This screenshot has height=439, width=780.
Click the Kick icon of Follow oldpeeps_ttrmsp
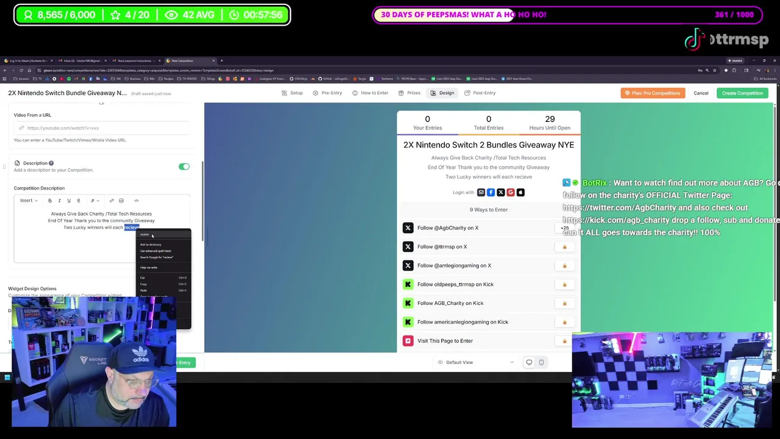click(408, 284)
